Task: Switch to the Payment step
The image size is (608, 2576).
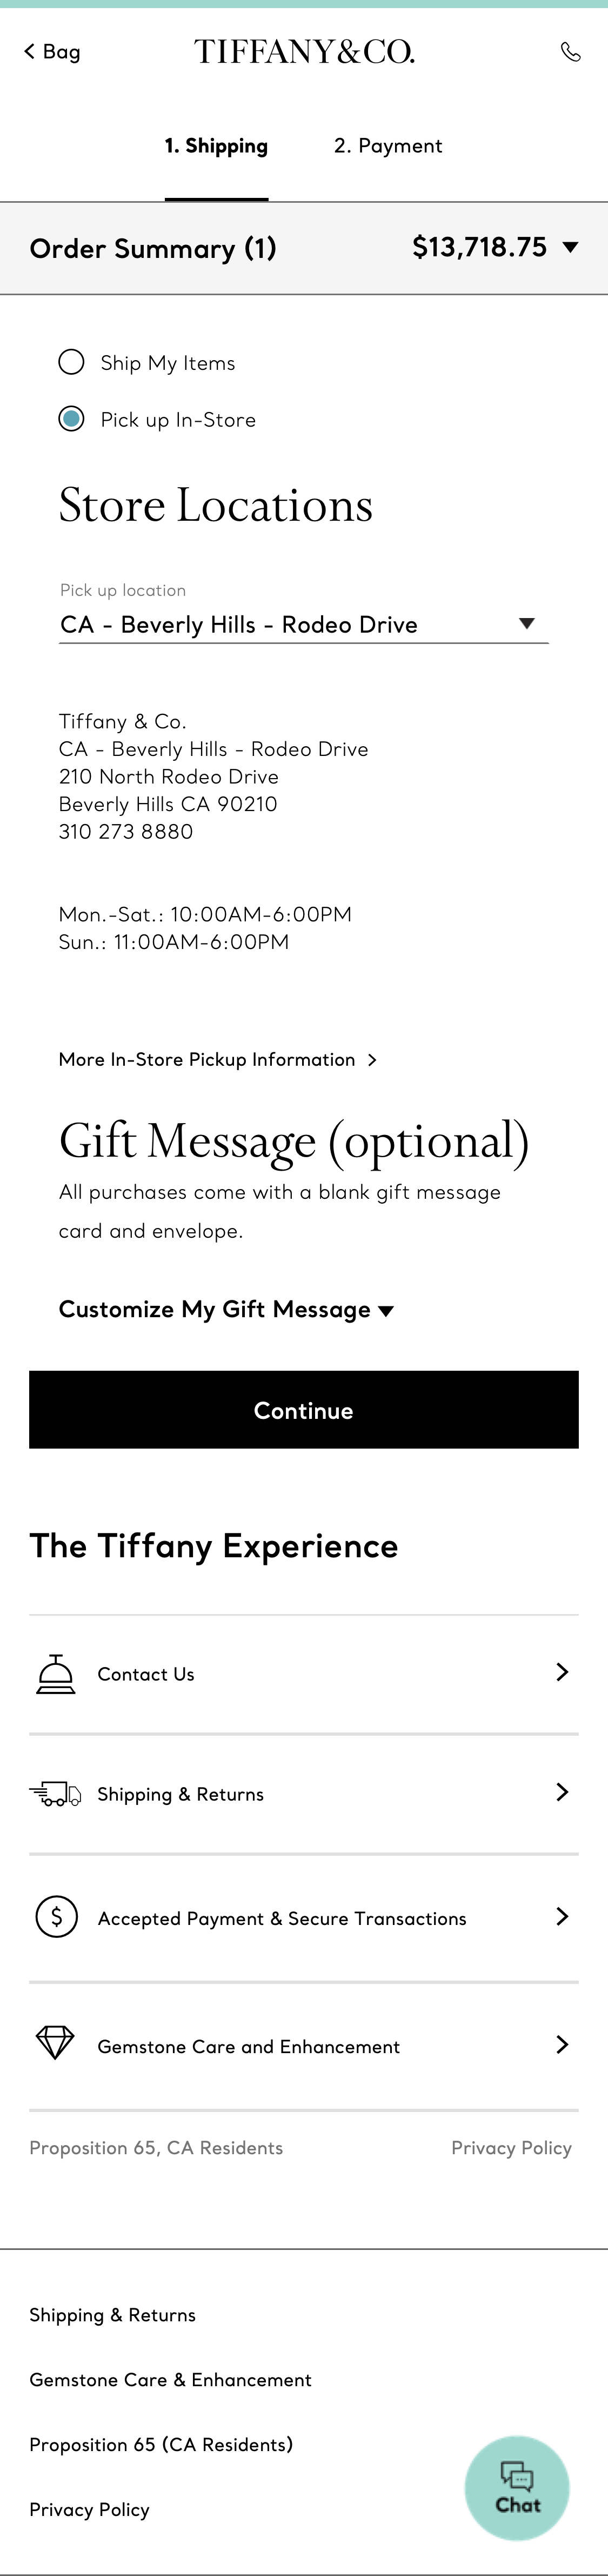Action: (388, 146)
